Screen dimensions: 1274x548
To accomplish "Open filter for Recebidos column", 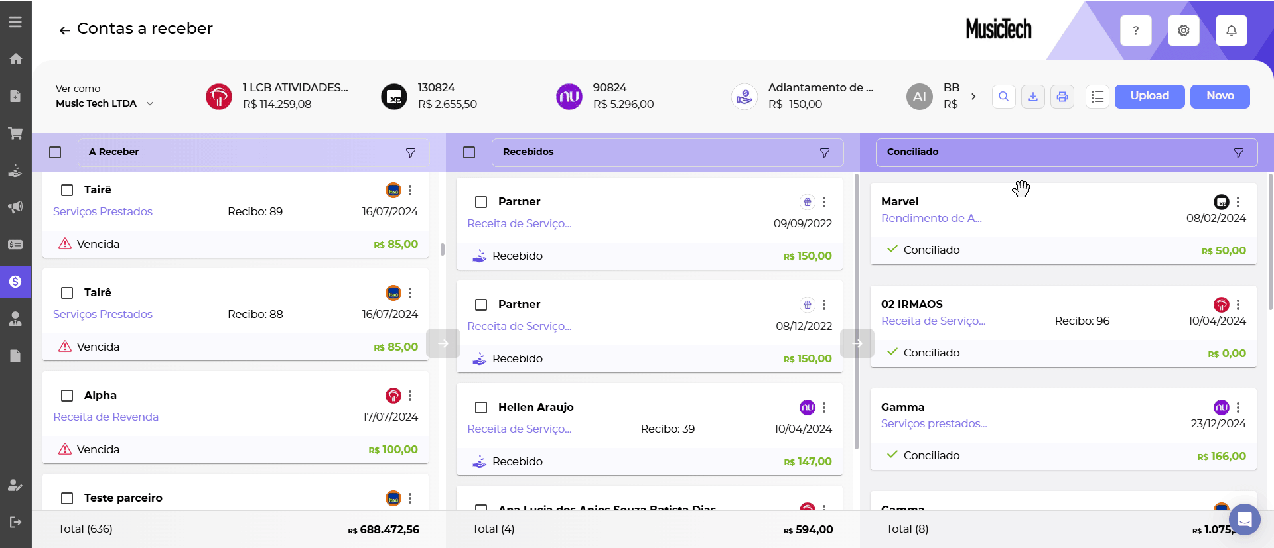I will click(x=824, y=153).
